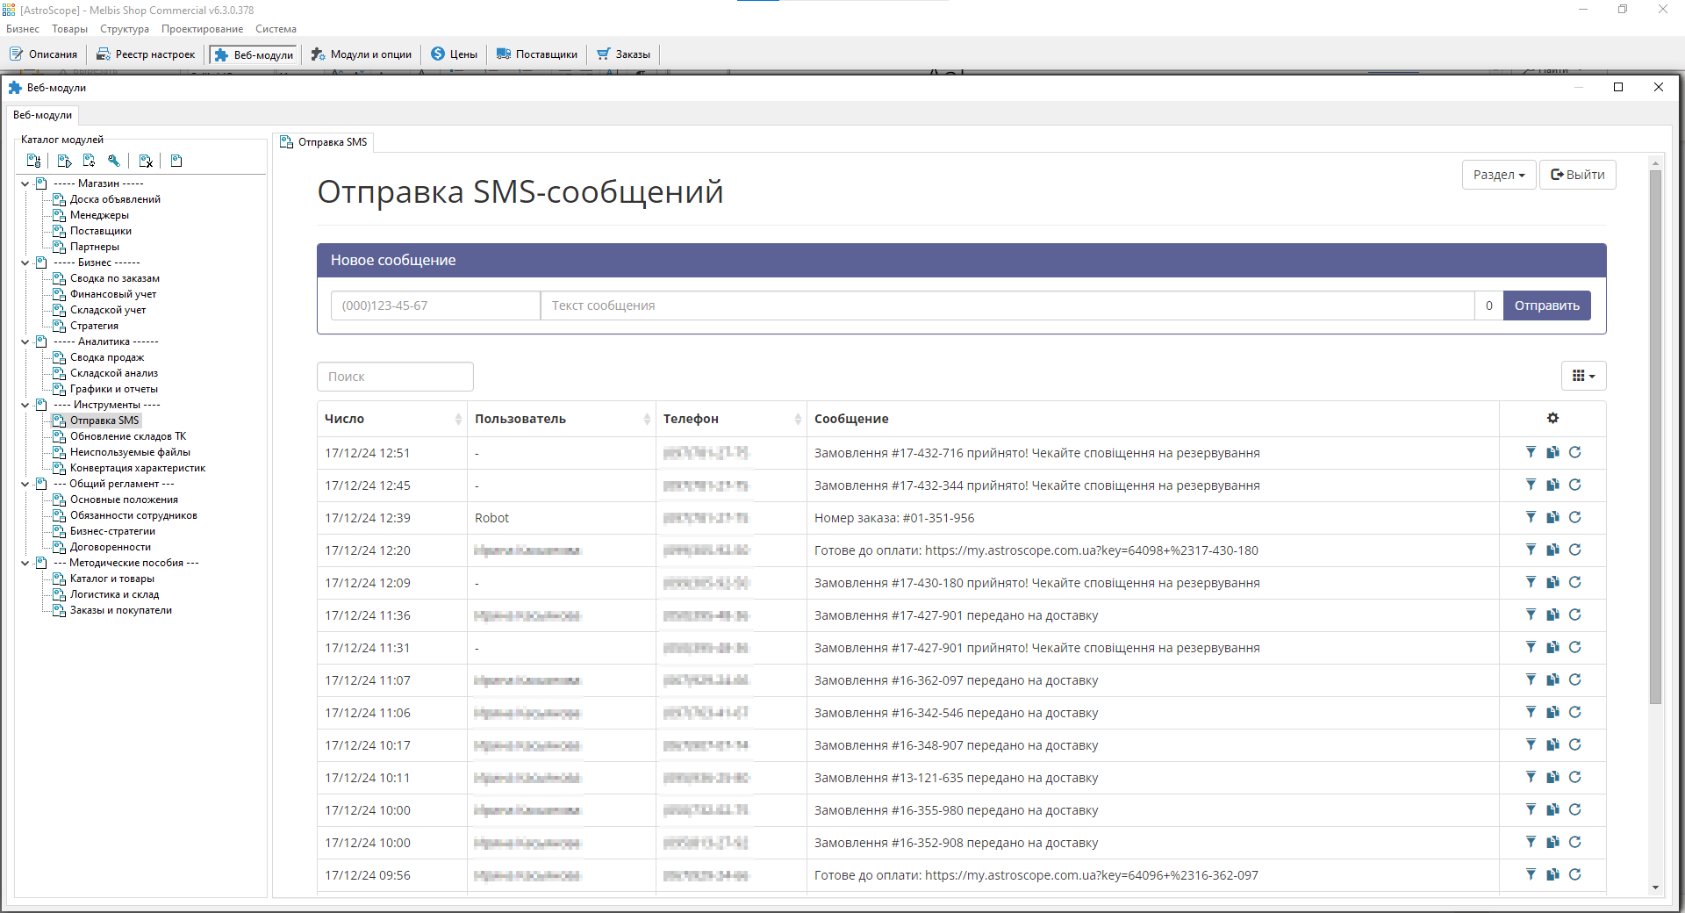Collapse the Инструменты tree group
Viewport: 1685px width, 913px height.
pyautogui.click(x=25, y=405)
